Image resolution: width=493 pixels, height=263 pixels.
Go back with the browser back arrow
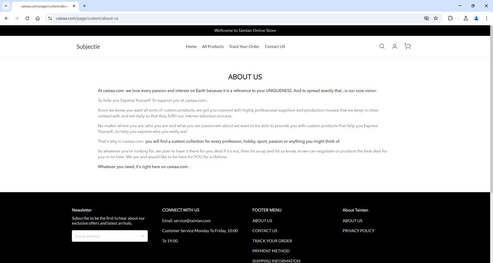click(7, 18)
